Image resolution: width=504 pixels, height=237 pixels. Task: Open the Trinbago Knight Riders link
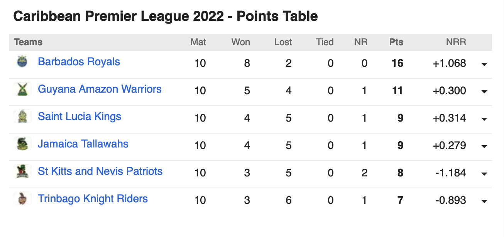click(x=93, y=199)
